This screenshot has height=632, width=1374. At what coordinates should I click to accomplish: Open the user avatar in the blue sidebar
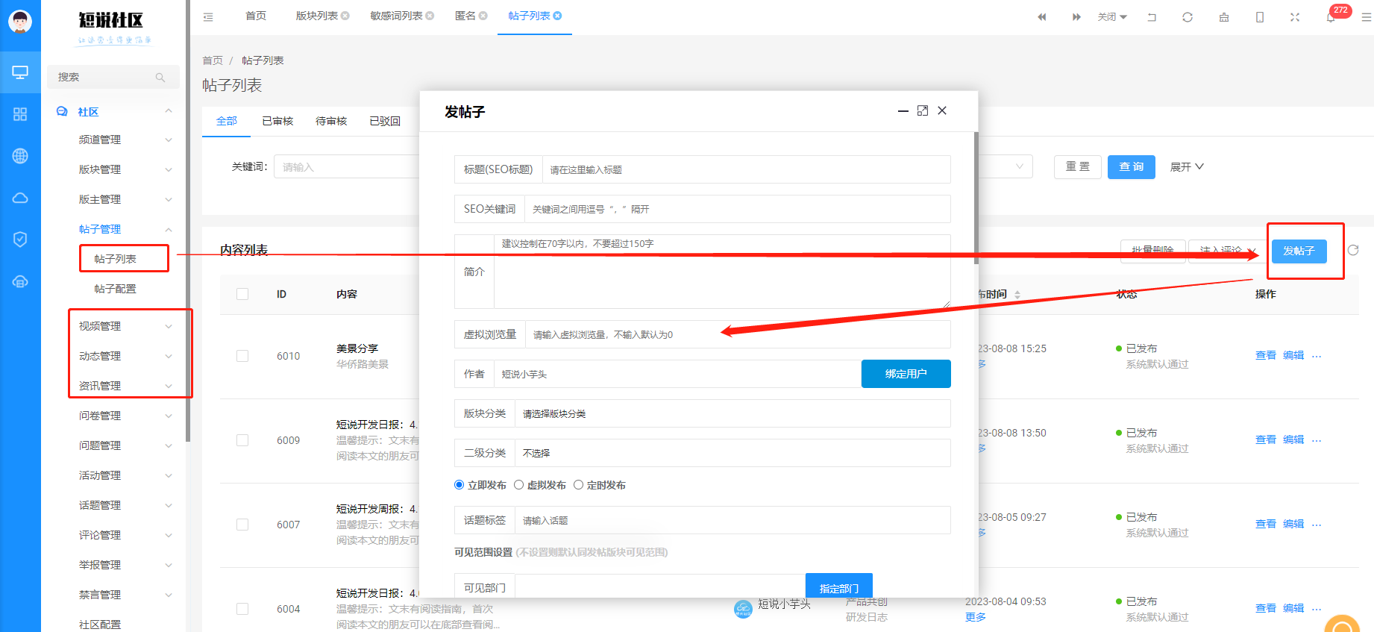click(20, 22)
